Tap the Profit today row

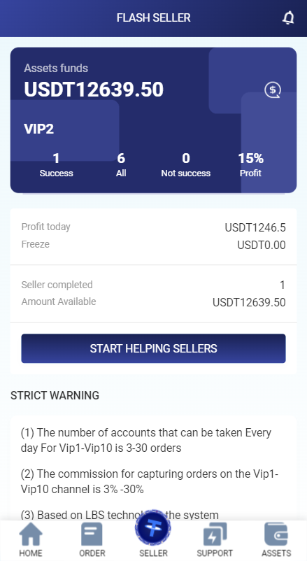pyautogui.click(x=154, y=227)
